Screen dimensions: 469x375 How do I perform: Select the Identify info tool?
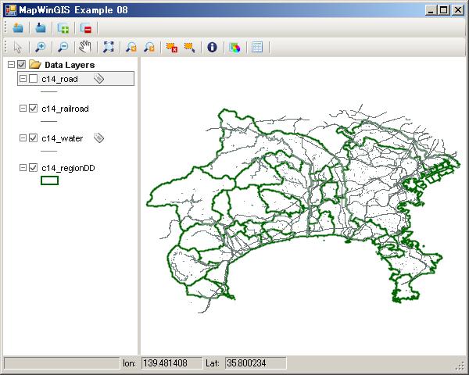point(211,47)
